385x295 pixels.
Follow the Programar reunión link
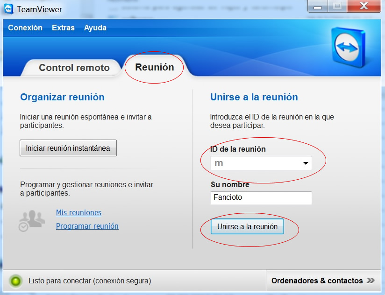(87, 226)
